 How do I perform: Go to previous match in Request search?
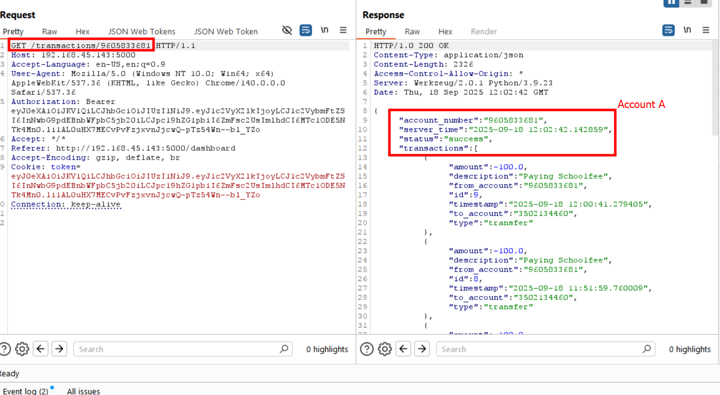[41, 349]
